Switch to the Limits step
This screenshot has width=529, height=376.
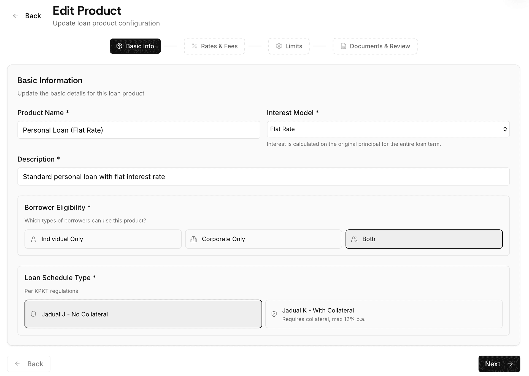click(288, 46)
